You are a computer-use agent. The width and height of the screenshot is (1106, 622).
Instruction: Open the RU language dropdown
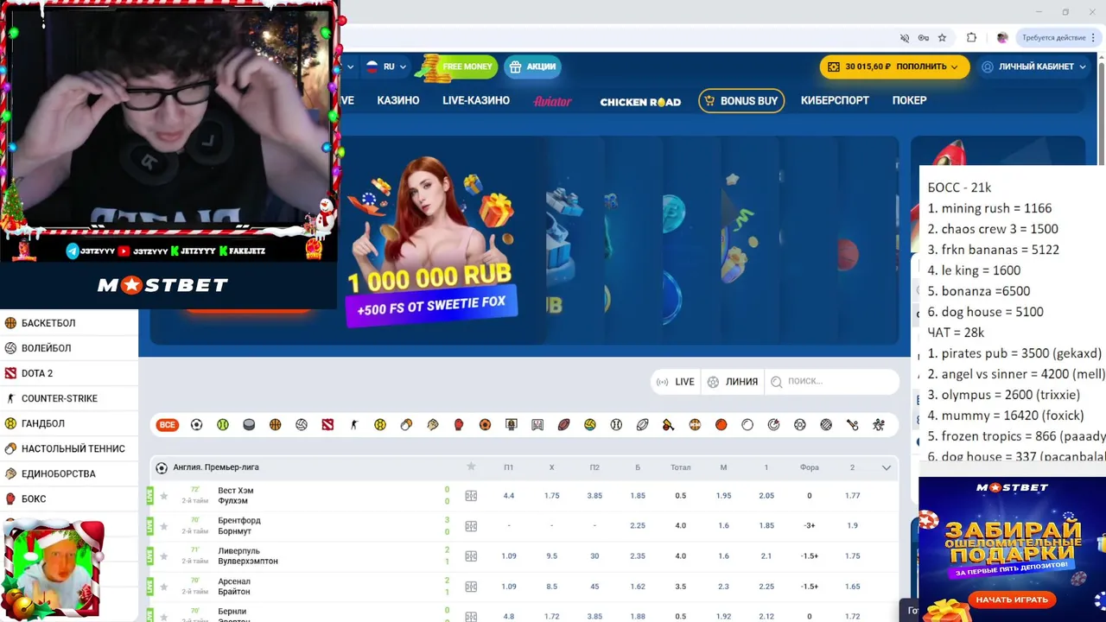(x=385, y=67)
